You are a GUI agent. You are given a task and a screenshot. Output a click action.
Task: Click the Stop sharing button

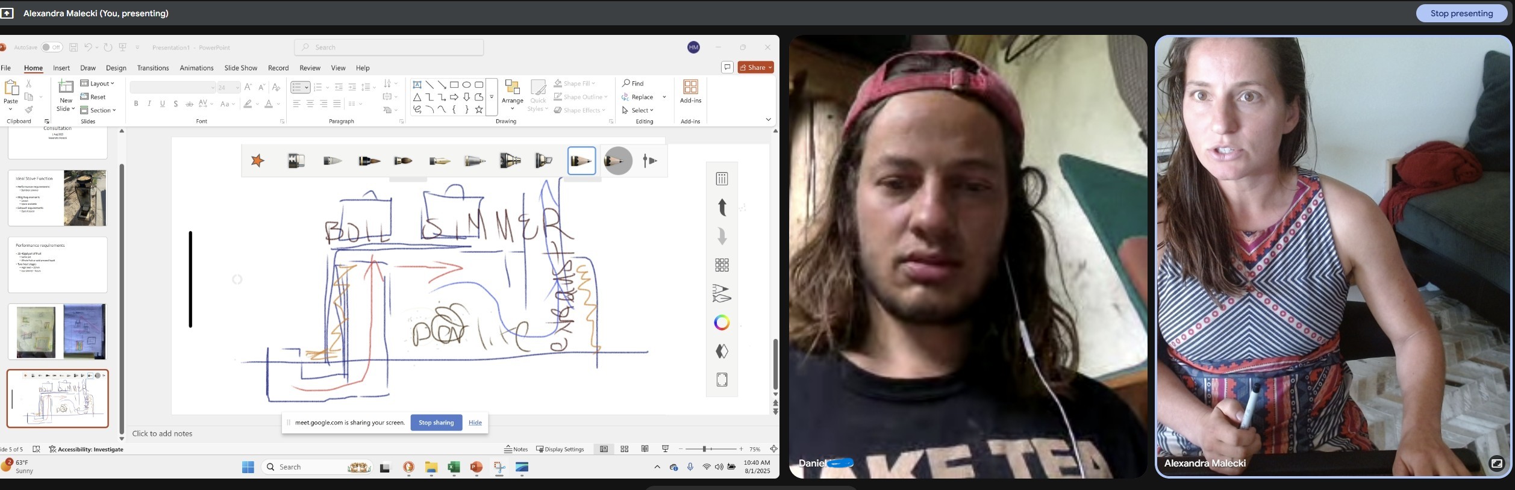point(436,423)
